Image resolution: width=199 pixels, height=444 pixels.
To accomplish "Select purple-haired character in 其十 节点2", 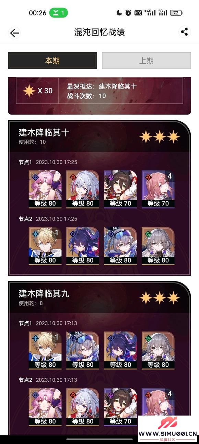I will [83, 245].
